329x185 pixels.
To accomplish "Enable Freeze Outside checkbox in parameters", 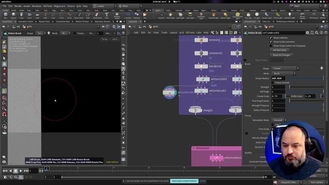I will 272,83.
